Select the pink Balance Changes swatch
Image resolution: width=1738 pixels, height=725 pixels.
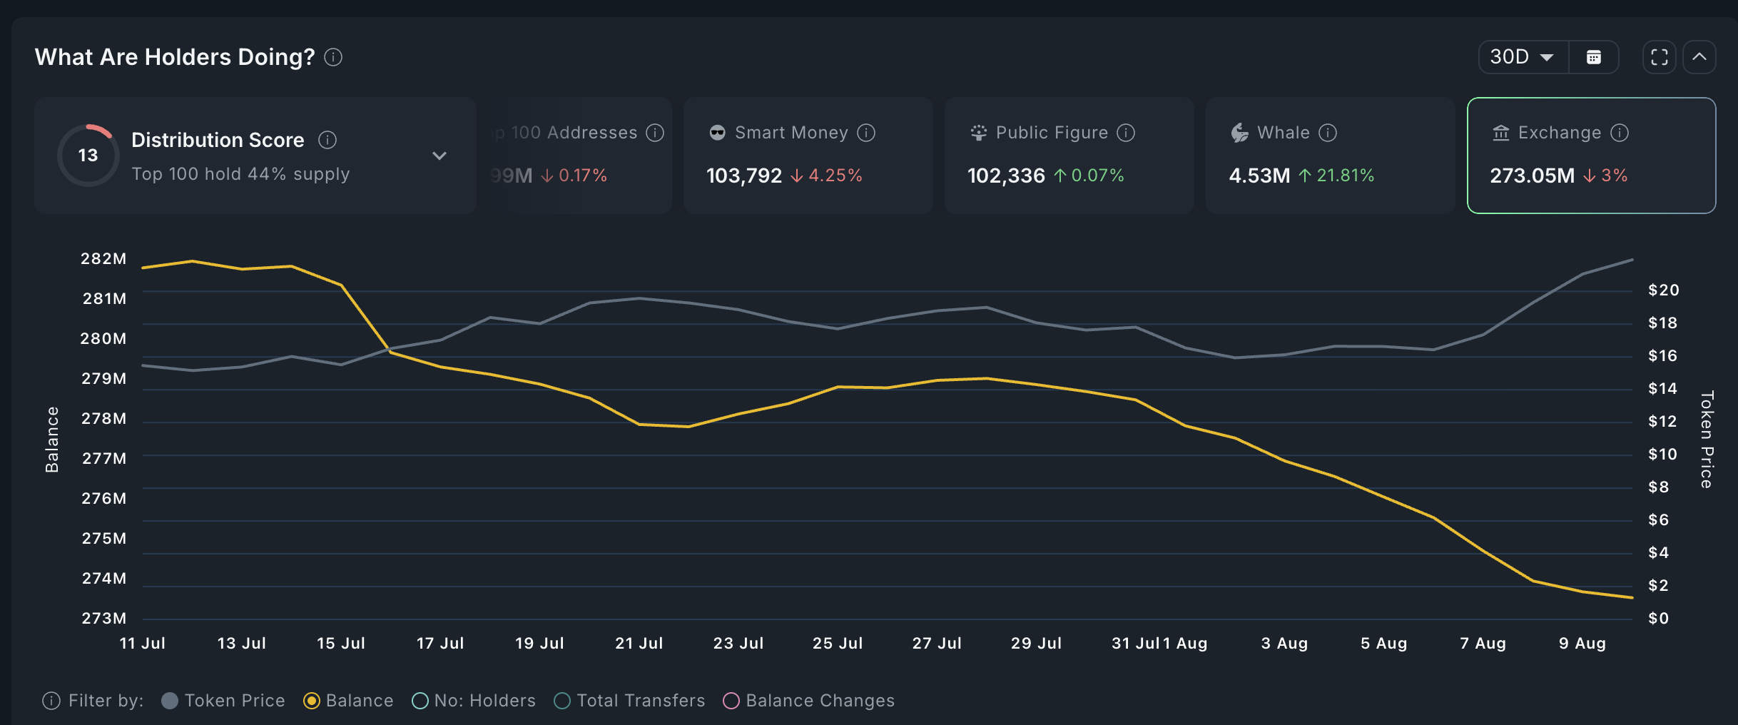pos(731,701)
